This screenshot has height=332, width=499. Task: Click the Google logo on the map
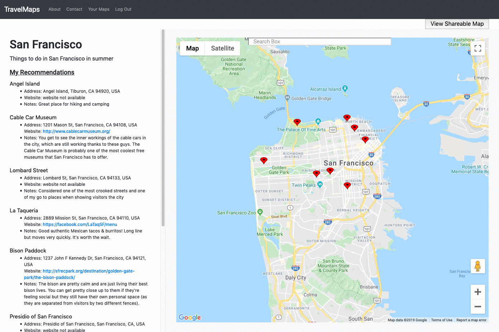(190, 317)
